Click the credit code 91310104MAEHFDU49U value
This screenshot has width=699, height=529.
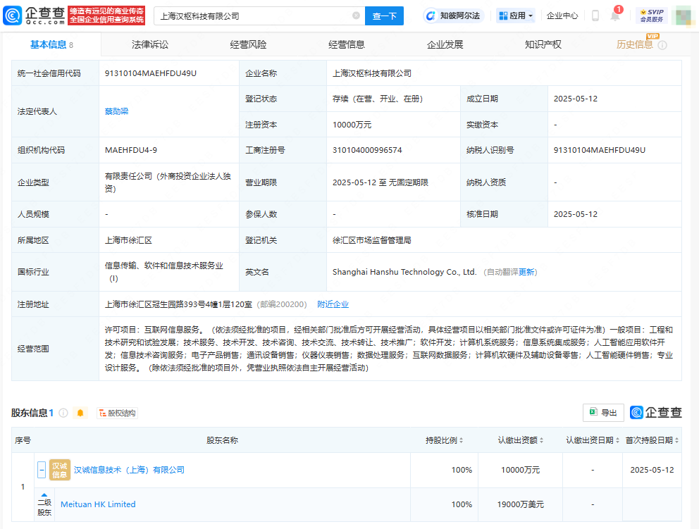[x=151, y=73]
